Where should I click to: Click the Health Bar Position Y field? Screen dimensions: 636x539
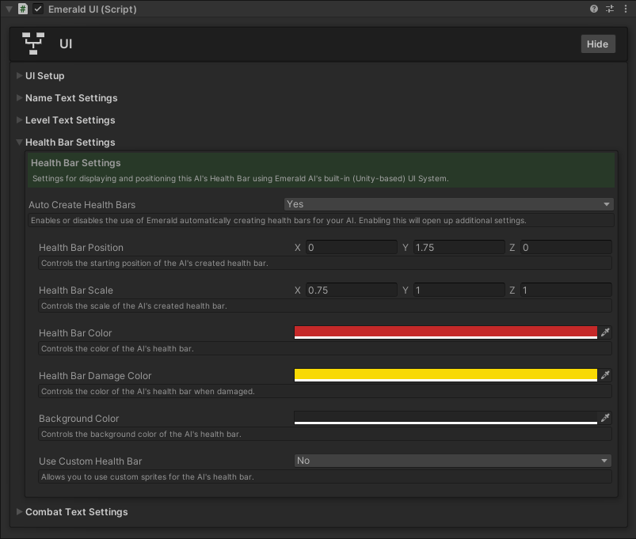459,248
